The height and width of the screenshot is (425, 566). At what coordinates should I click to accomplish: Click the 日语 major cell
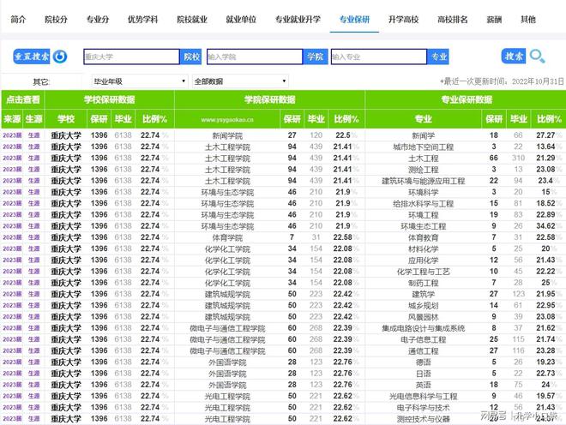[x=423, y=374]
